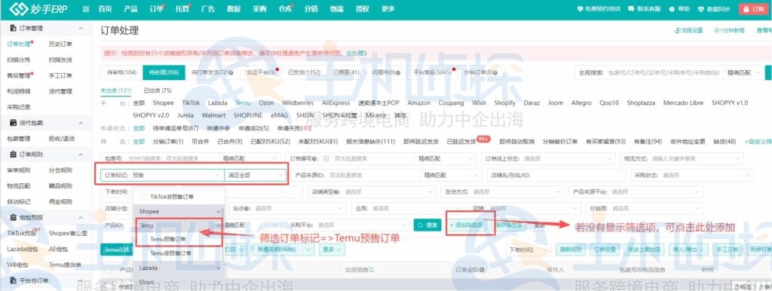The width and height of the screenshot is (772, 291).
Task: Open 免费预约培训 in the top bar
Action: click(x=599, y=9)
